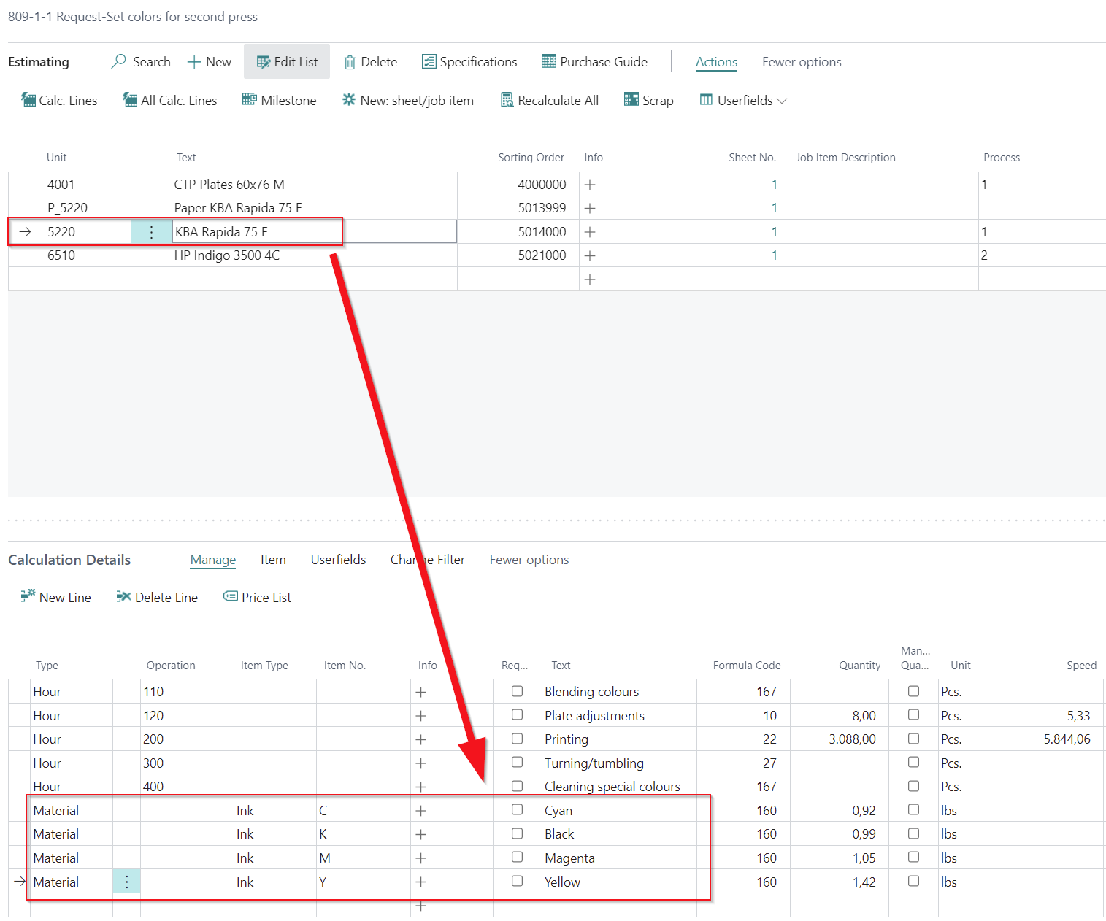Select quantity cell '3.088,00'
This screenshot has height=921, width=1106.
point(840,739)
